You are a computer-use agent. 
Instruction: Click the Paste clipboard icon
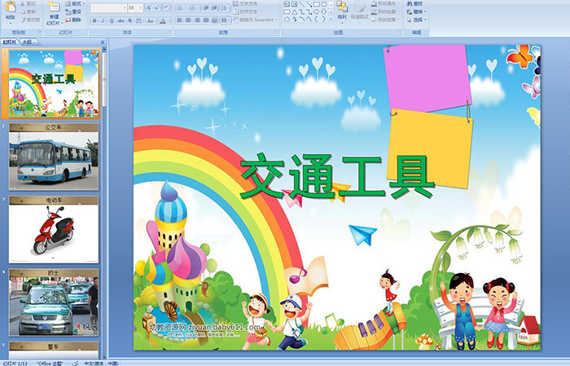click(x=11, y=7)
